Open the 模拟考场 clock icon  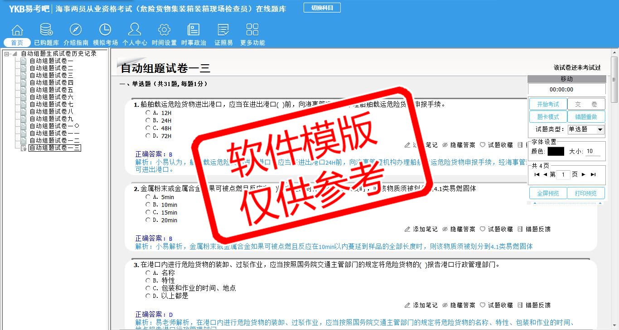tap(105, 30)
